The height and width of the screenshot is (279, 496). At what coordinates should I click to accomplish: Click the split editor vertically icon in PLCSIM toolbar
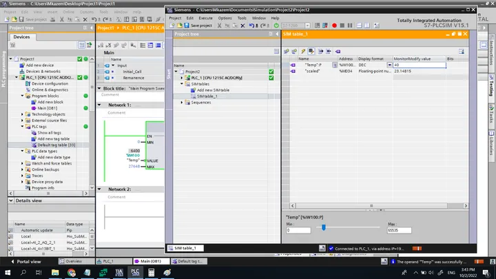pyautogui.click(x=367, y=25)
